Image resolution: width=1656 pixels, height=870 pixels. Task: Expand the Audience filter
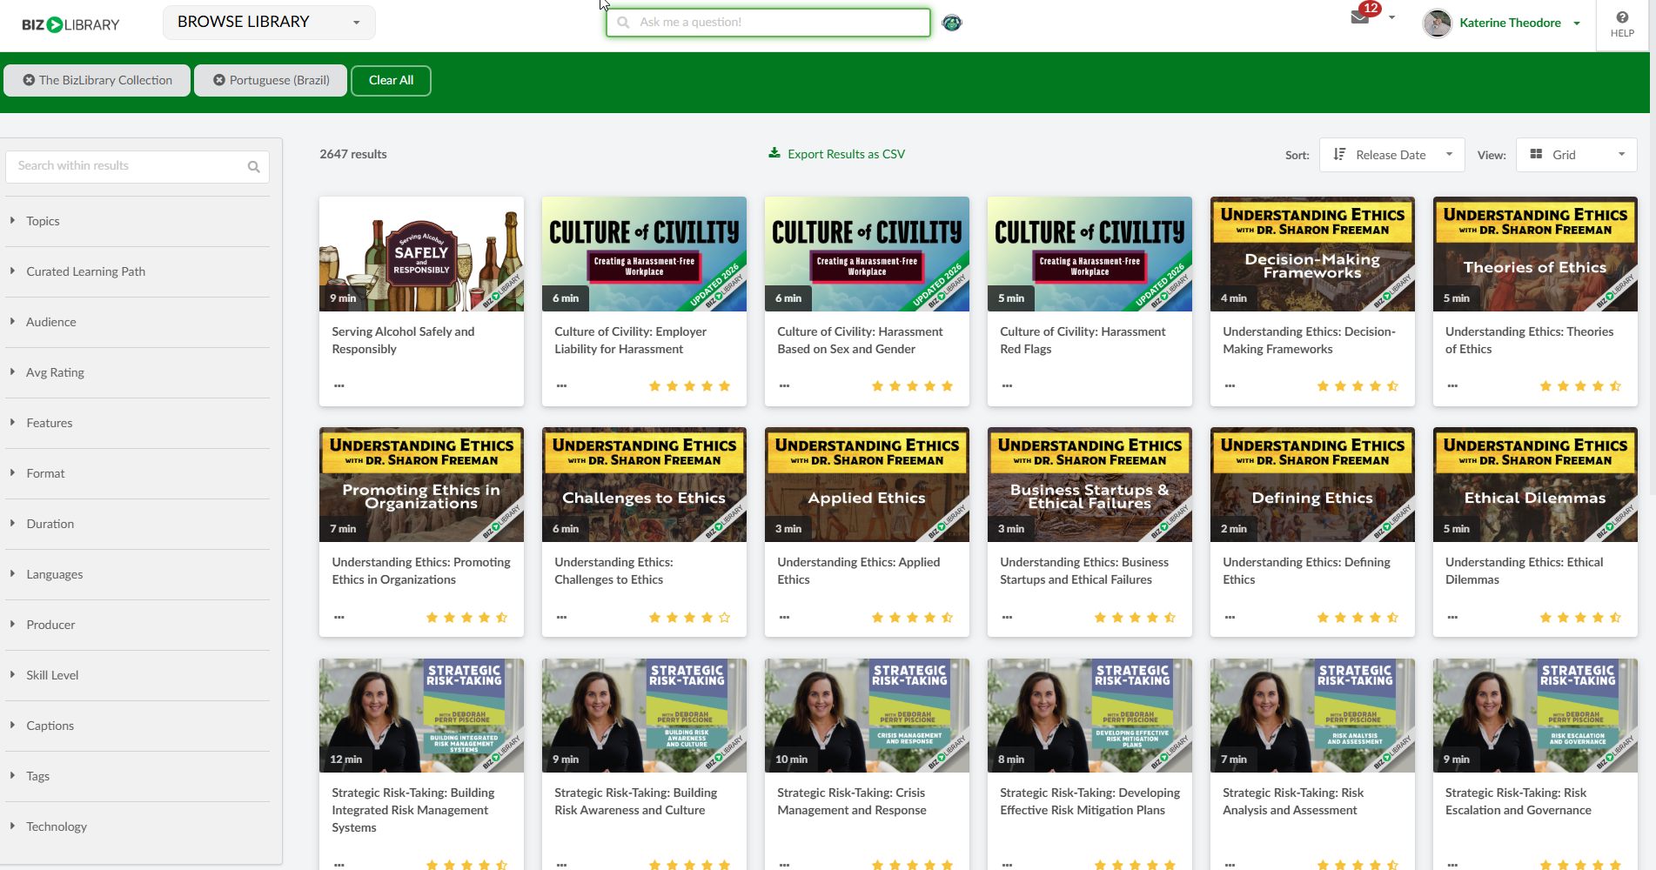137,322
